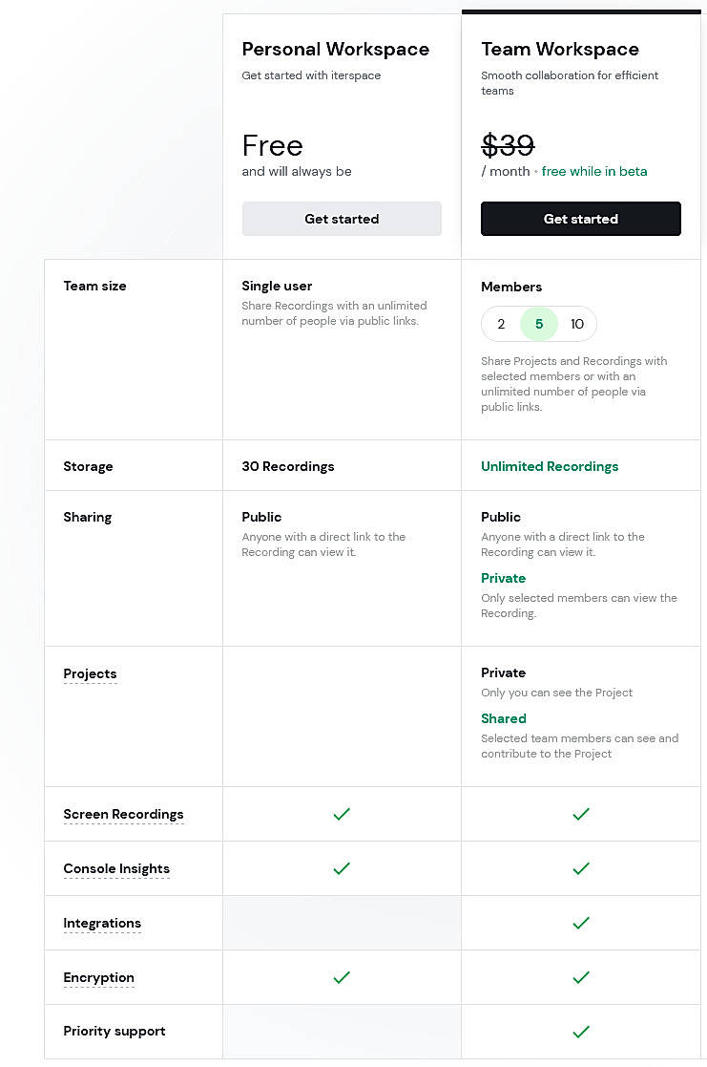Click the Console Insights checkmark in Personal column

tap(342, 868)
